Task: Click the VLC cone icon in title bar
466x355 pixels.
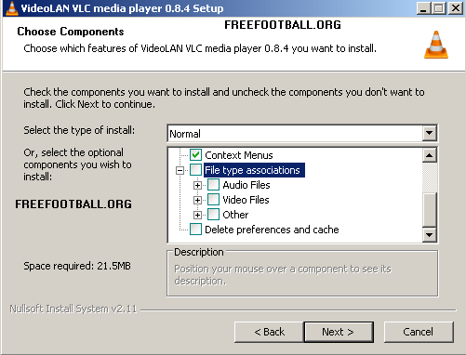Action: [12, 7]
